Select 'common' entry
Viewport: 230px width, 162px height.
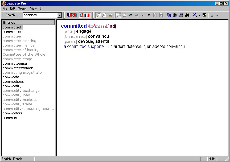[10, 118]
